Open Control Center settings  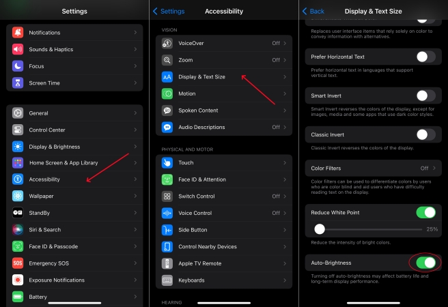(74, 130)
